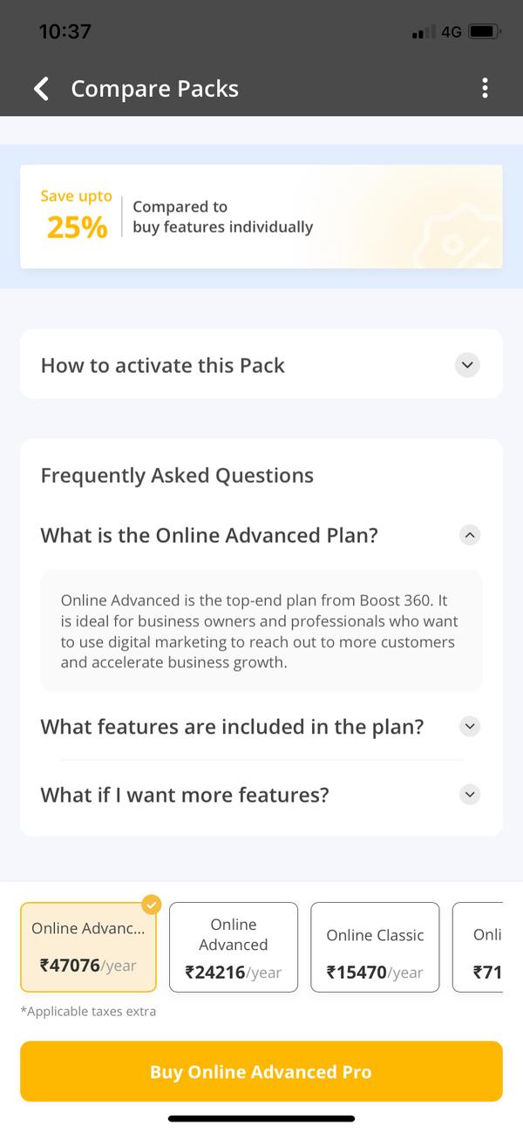
Task: Open the Save upto 25% banner
Action: (261, 216)
